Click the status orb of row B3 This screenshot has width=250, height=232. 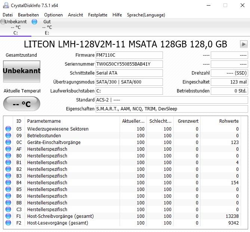8,176
